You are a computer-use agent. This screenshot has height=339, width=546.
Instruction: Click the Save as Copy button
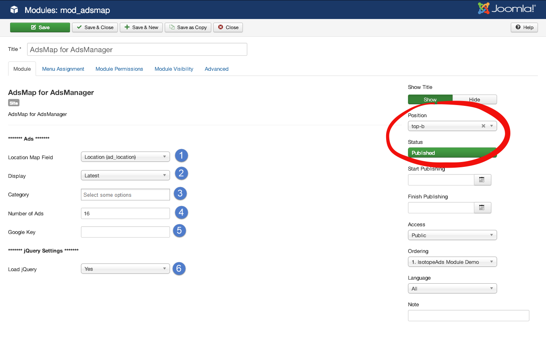pyautogui.click(x=188, y=27)
